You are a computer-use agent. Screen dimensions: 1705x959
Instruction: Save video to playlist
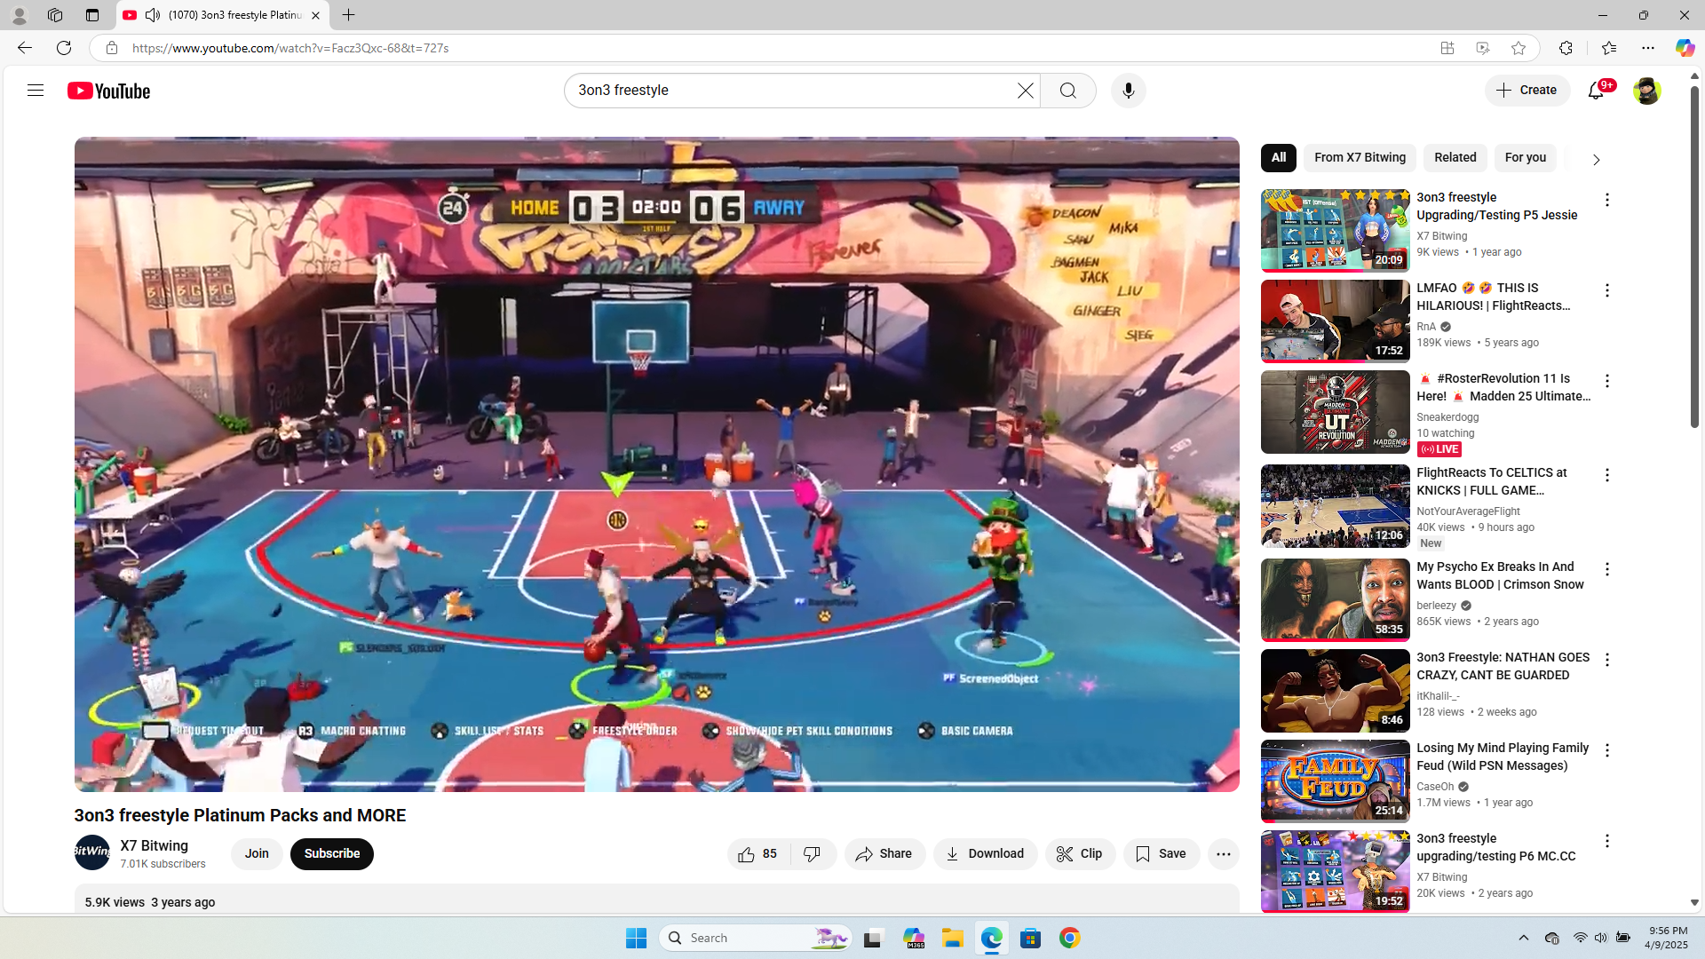pos(1161,853)
